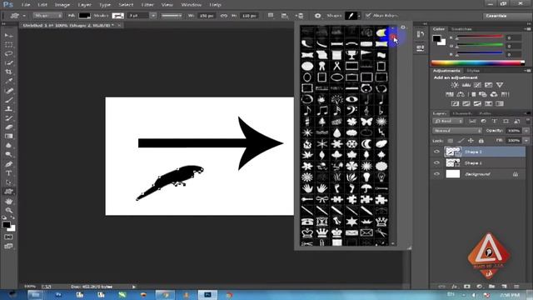
Task: Open the Filter menu
Action: (x=147, y=5)
